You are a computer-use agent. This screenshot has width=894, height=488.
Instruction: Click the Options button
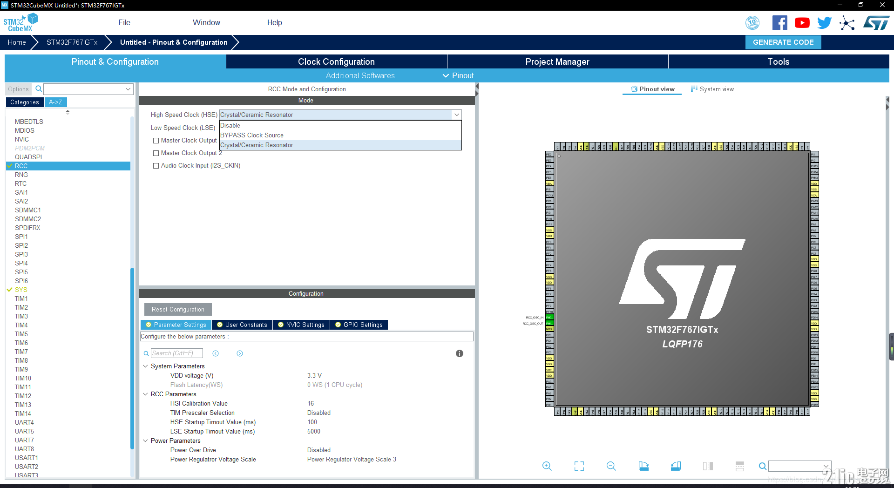click(18, 89)
